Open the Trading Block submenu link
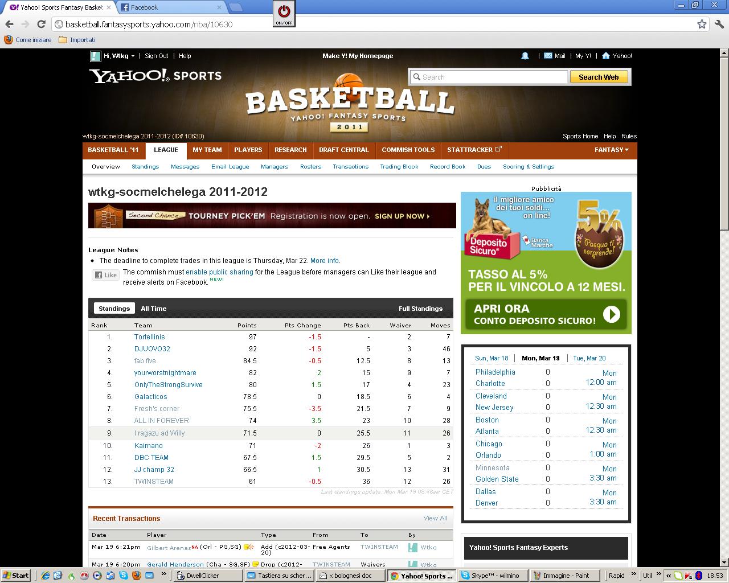The width and height of the screenshot is (729, 583). point(399,167)
